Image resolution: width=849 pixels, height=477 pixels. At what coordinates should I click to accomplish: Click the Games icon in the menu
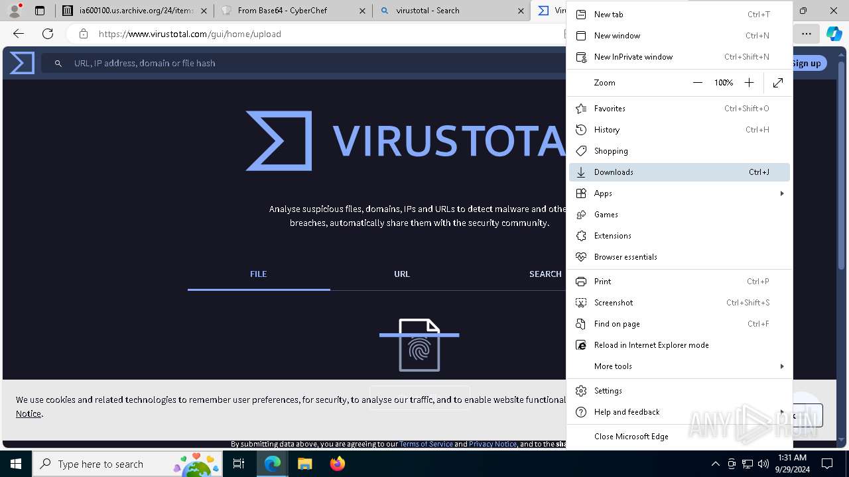581,215
